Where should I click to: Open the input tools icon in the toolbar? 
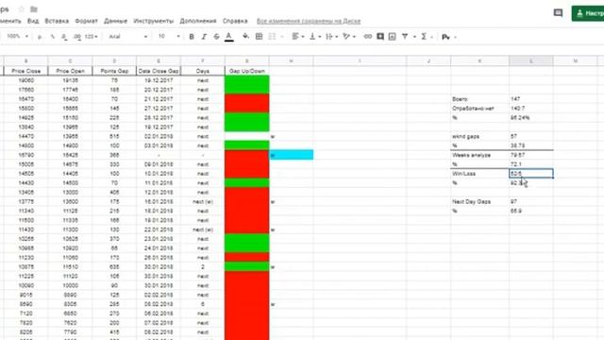(x=445, y=37)
